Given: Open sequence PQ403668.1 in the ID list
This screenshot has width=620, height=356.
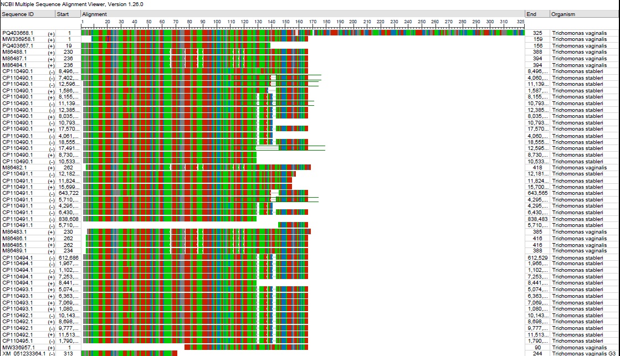Looking at the screenshot, I should 18,33.
